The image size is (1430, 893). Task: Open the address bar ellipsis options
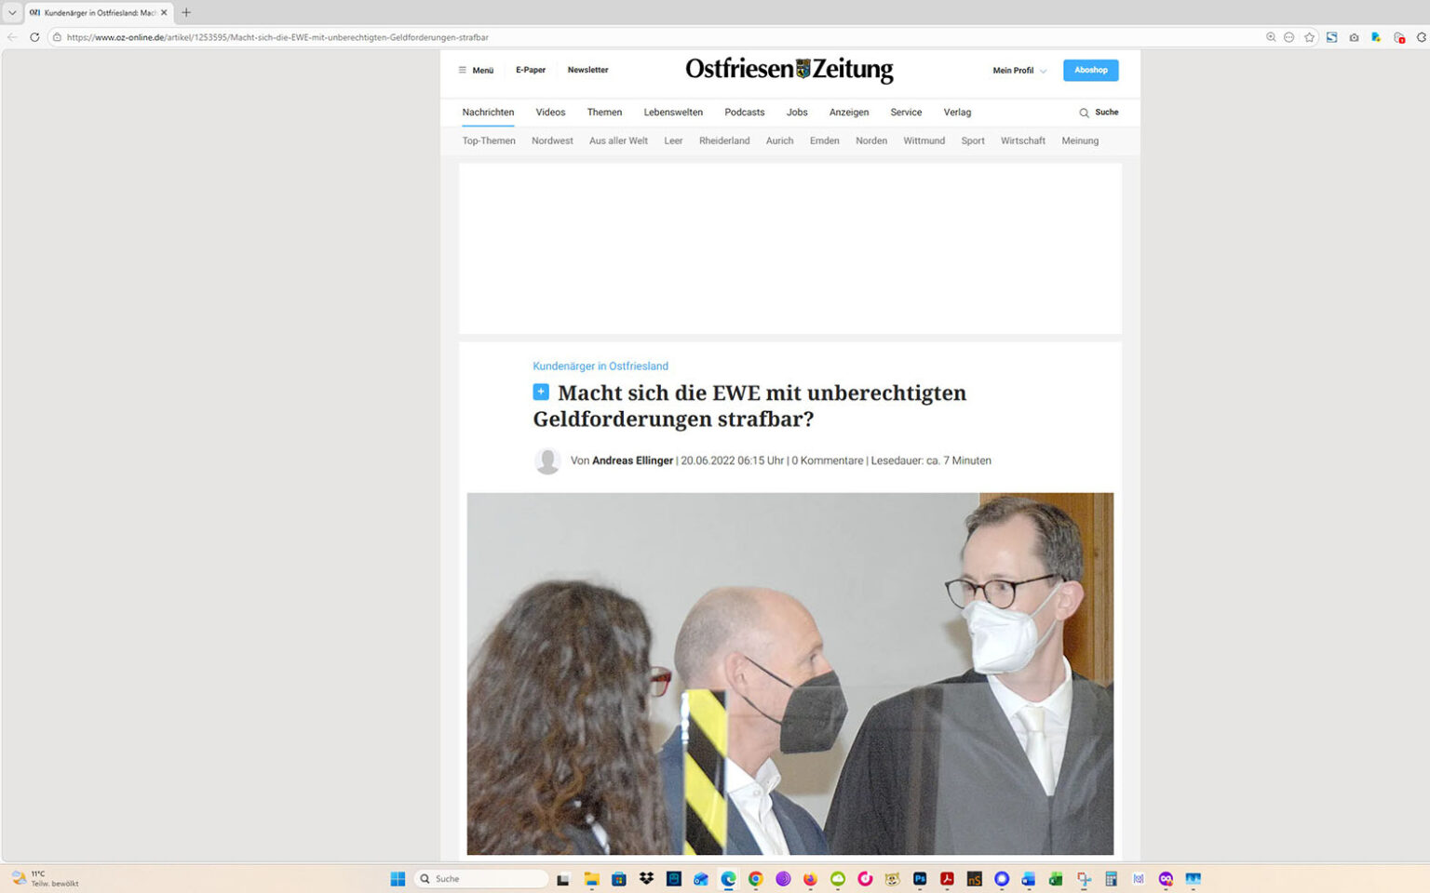1288,37
